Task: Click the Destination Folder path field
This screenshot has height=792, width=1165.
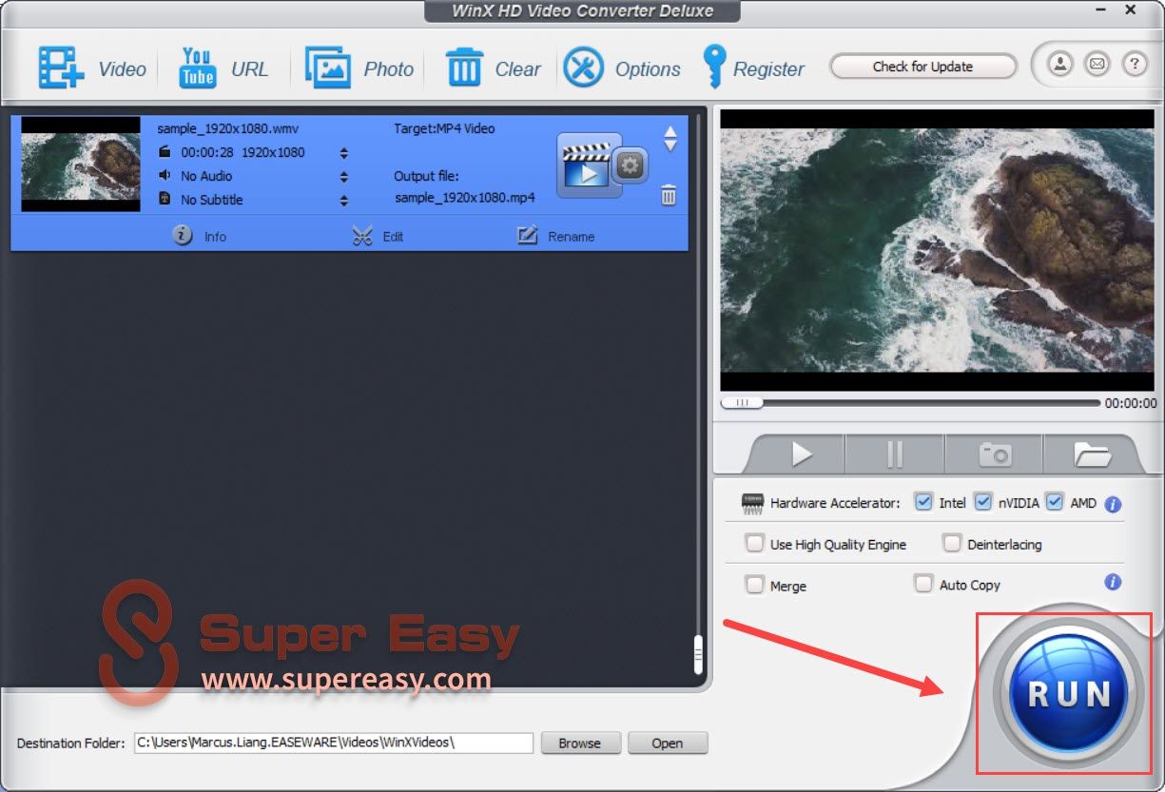Action: pos(333,743)
